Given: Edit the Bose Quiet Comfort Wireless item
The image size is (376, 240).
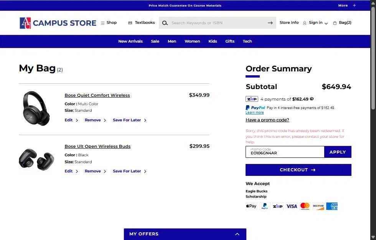Looking at the screenshot, I should 71,120.
